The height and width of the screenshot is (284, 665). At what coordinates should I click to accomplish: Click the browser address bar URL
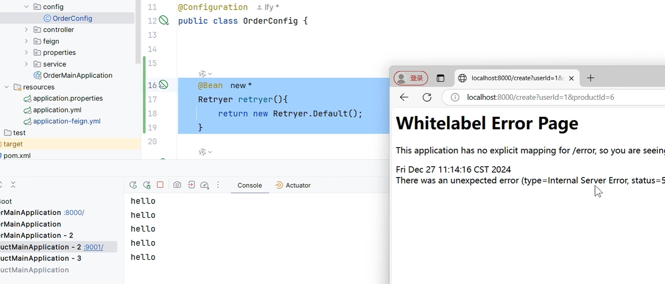[540, 97]
